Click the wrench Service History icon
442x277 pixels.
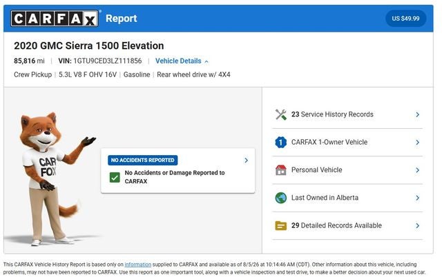tap(281, 114)
